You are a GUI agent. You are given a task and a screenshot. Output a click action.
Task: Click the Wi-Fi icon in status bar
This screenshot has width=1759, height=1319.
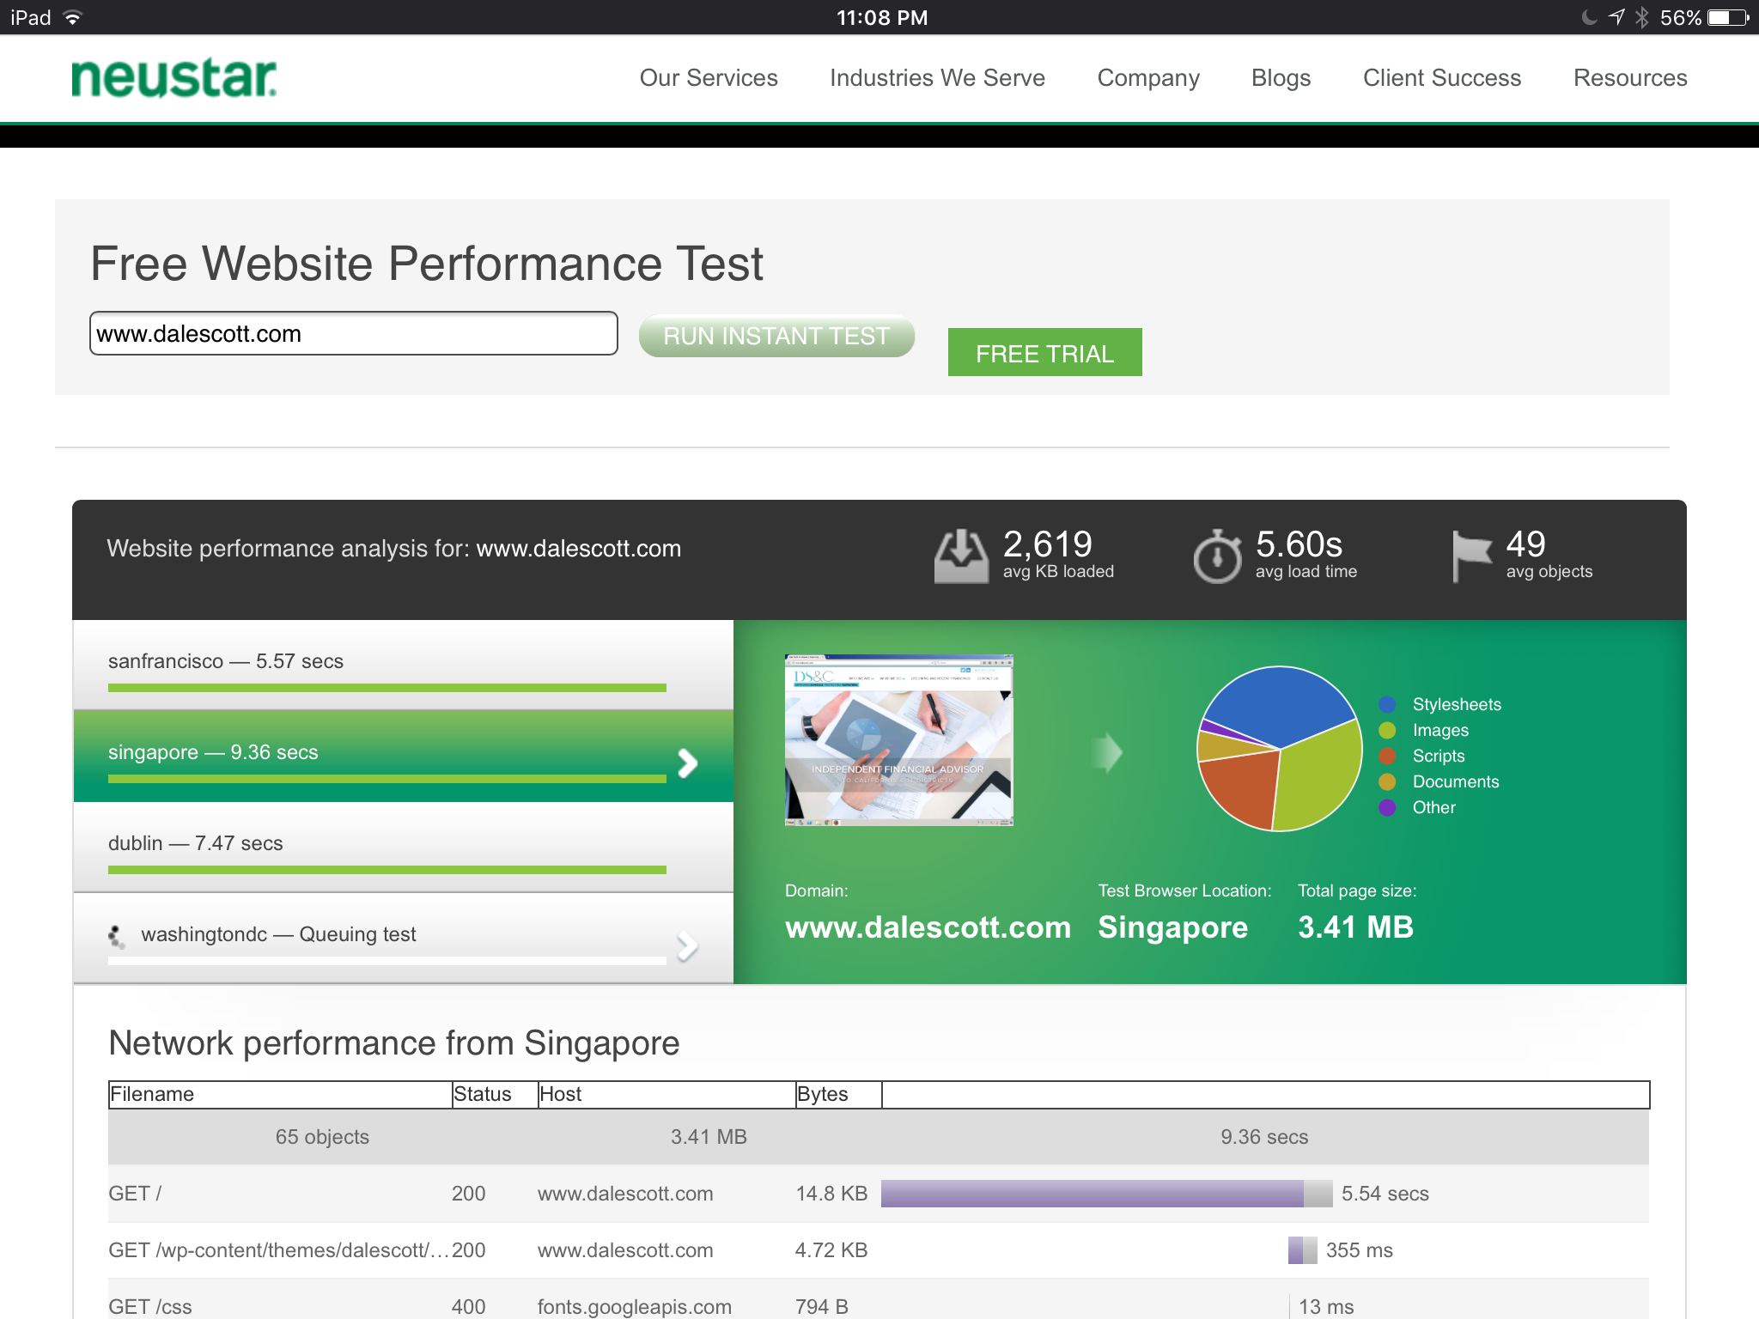pyautogui.click(x=73, y=17)
